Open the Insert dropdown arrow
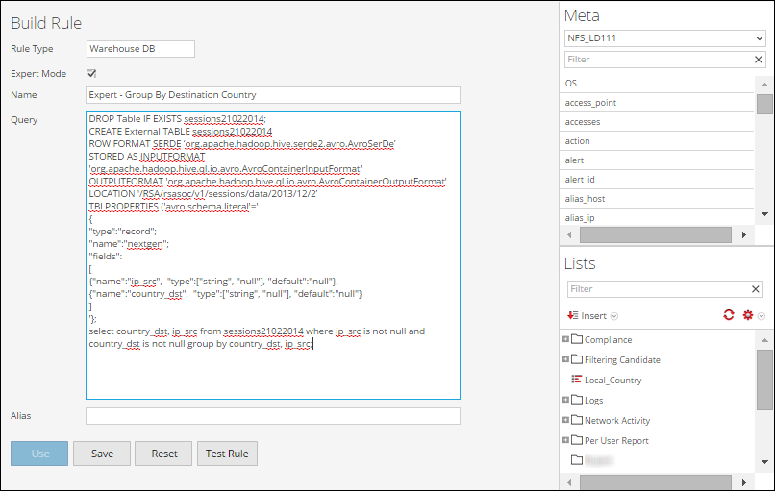 point(614,316)
